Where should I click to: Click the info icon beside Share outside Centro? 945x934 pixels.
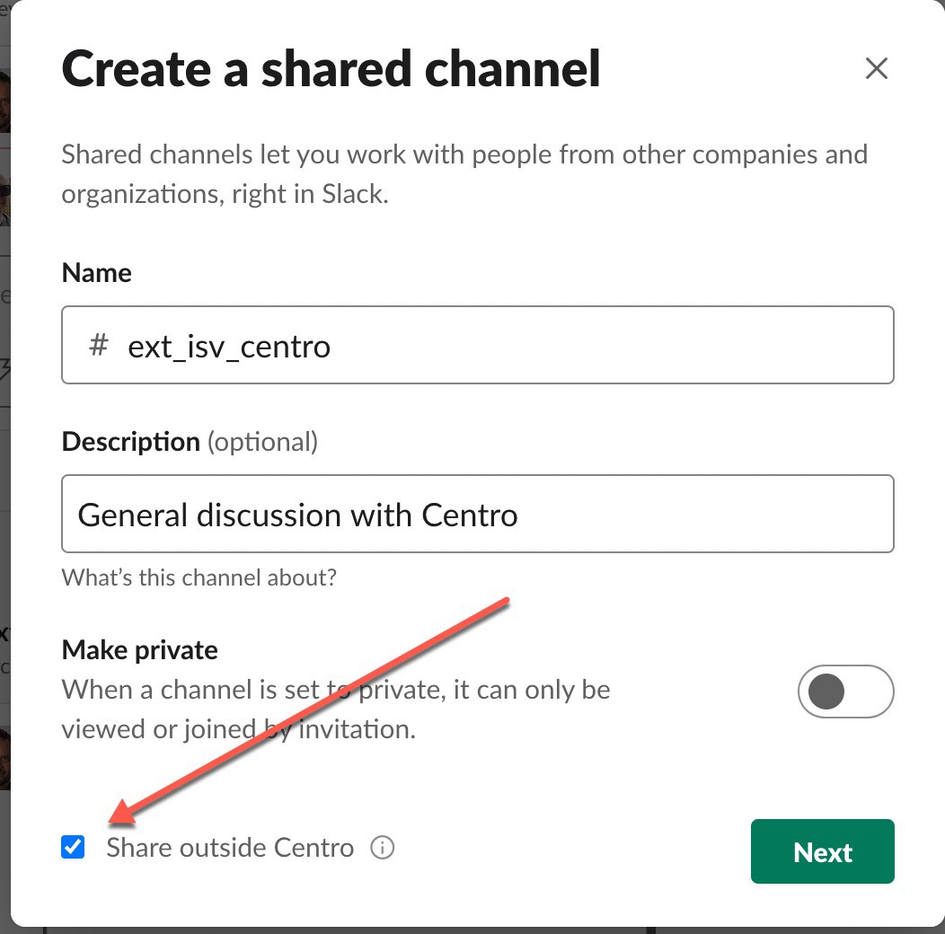point(382,847)
